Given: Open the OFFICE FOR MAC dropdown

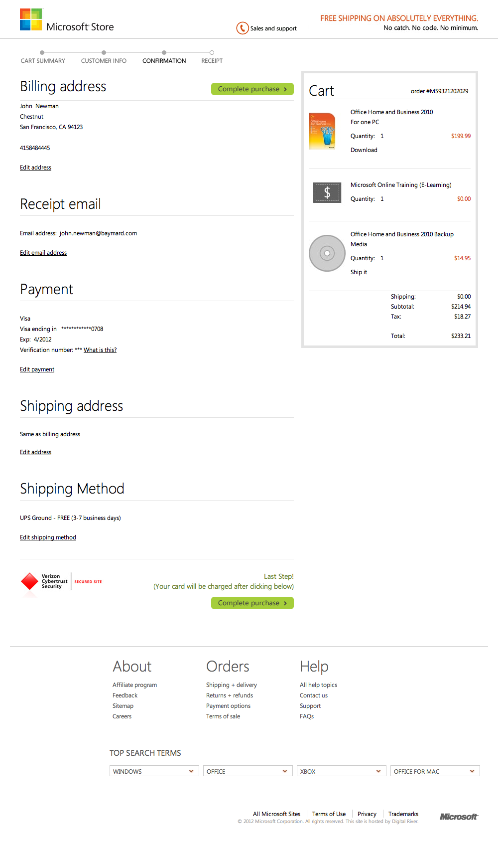Looking at the screenshot, I should 434,771.
